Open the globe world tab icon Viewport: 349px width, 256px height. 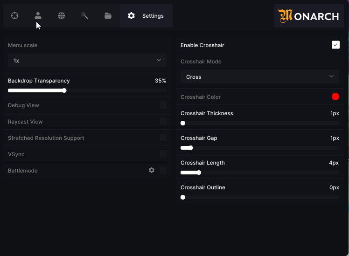[x=62, y=16]
